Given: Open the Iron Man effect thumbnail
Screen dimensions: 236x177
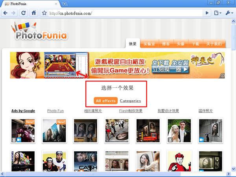Looking at the screenshot, I should click(x=23, y=131).
